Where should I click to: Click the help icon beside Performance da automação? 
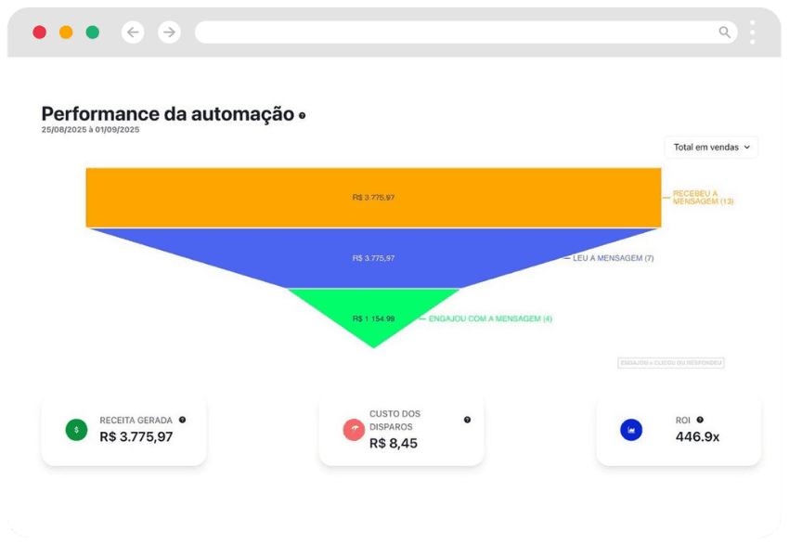pos(302,116)
